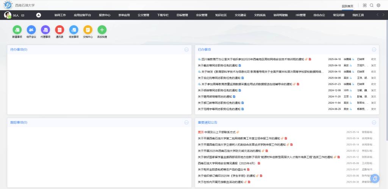The width and height of the screenshot is (388, 189).
Task: Click the user avatar in the navigation bar
Action: click(7, 15)
